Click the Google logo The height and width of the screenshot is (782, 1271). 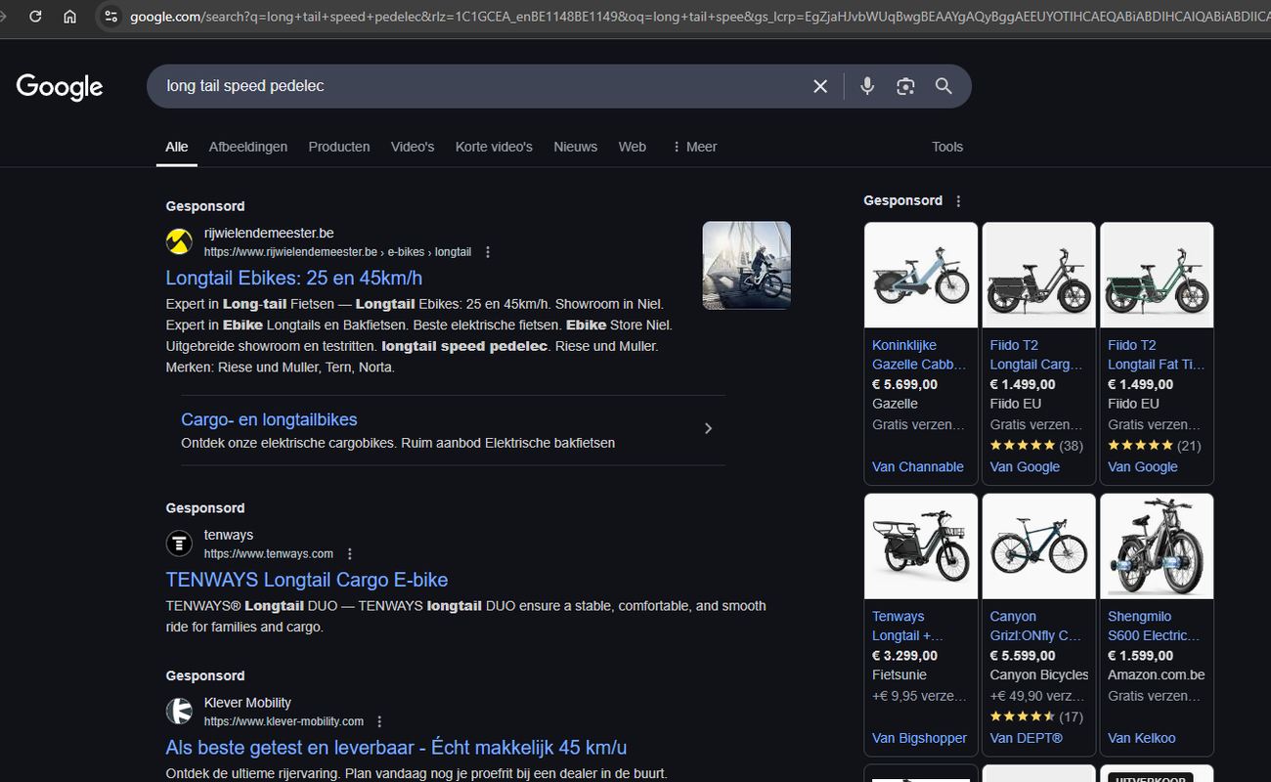tap(60, 87)
